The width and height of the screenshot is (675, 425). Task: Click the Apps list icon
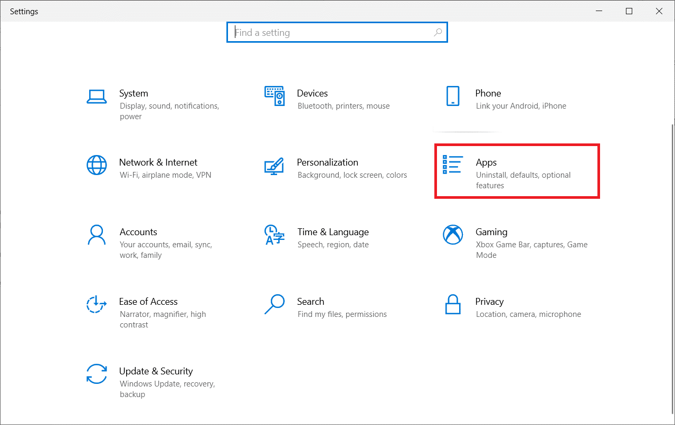coord(453,165)
